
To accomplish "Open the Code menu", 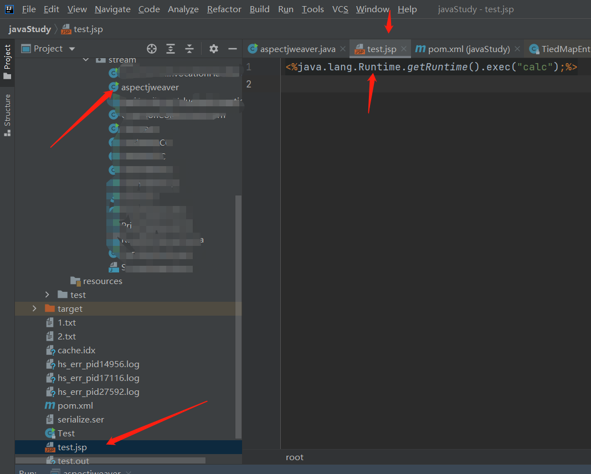I will pyautogui.click(x=149, y=9).
